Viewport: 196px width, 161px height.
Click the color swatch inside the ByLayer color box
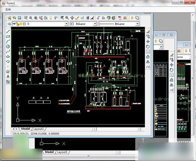73,24
